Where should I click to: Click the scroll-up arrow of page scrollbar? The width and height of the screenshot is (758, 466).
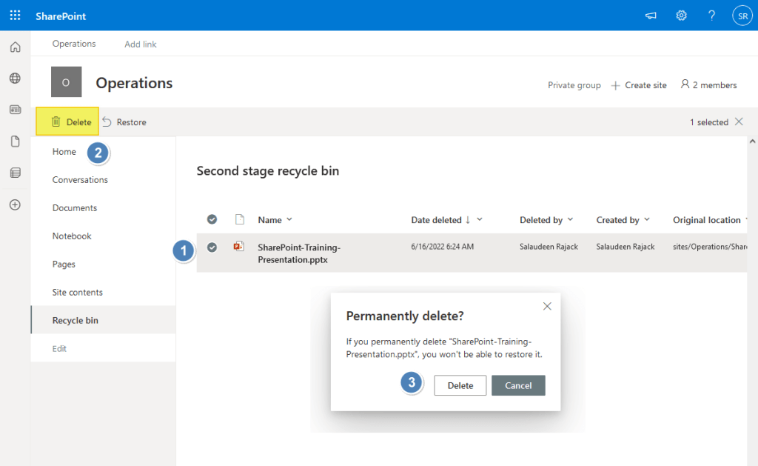(752, 142)
